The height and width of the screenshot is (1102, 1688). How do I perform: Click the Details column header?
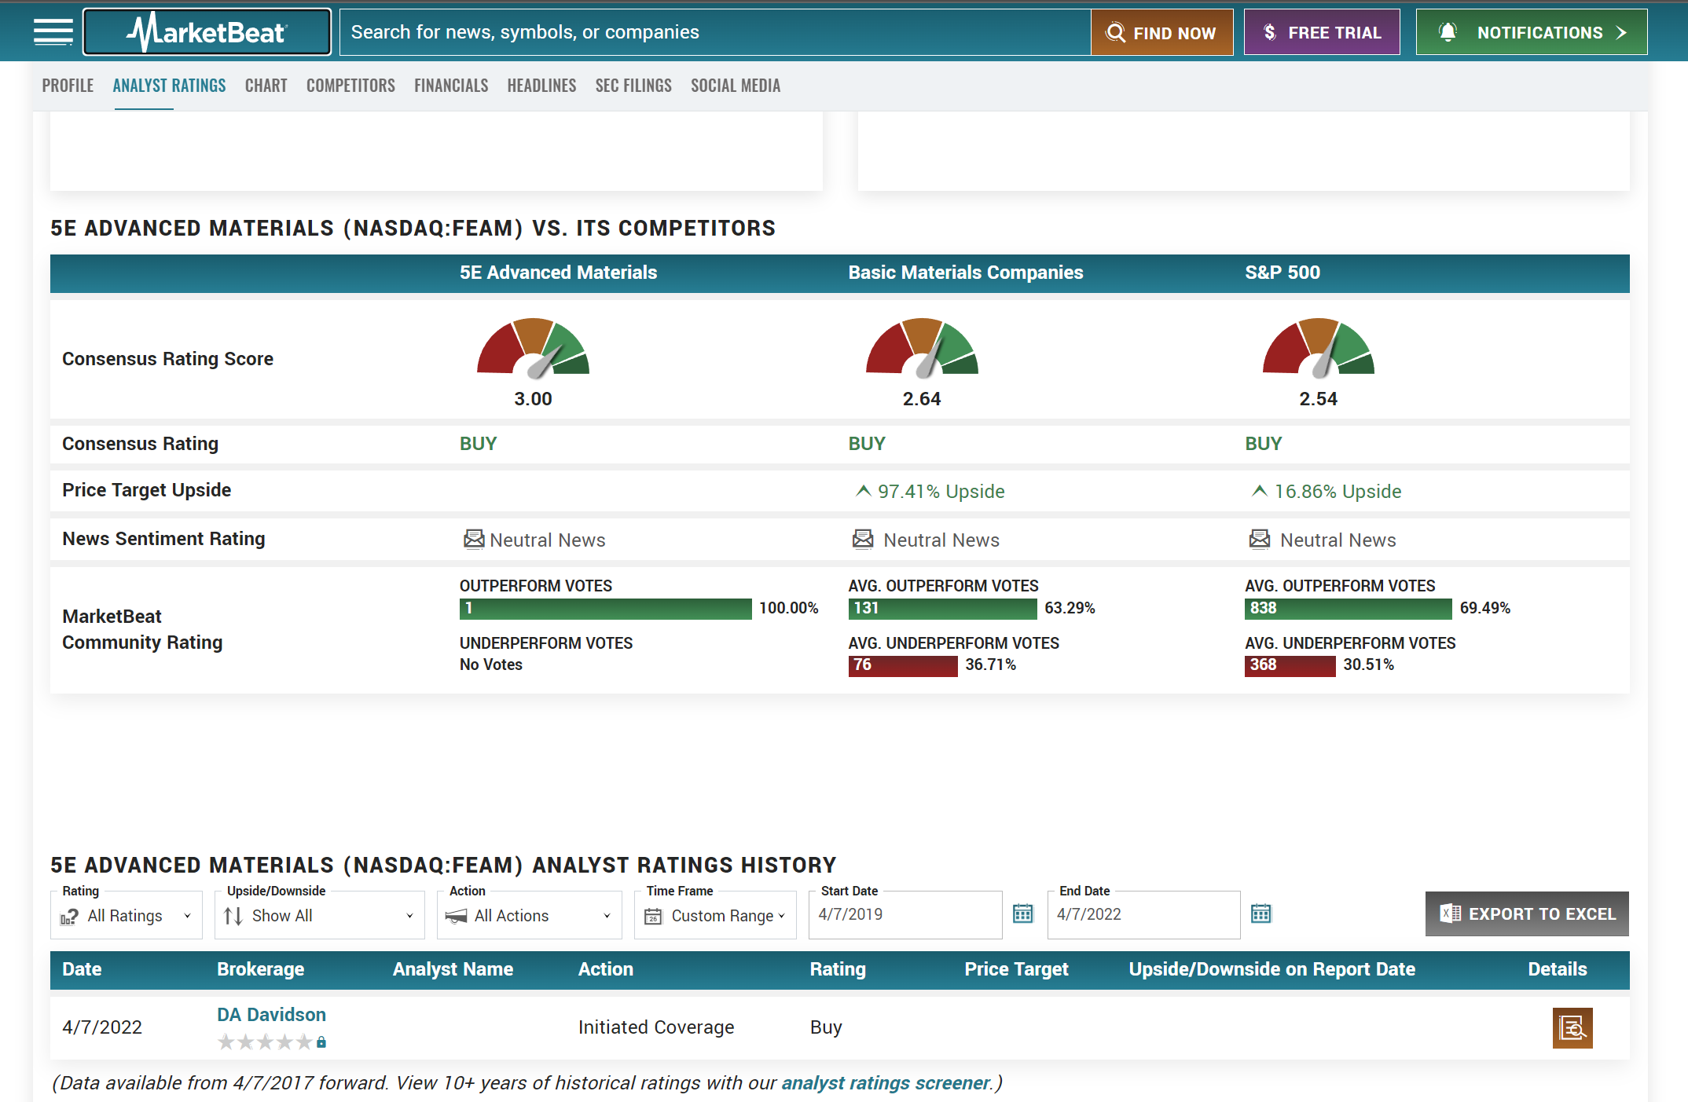coord(1557,969)
